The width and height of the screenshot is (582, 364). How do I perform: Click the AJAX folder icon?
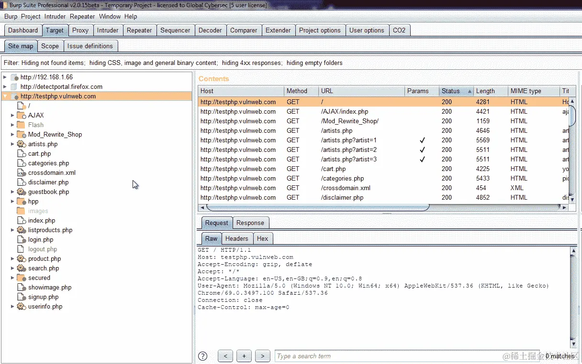pos(21,115)
